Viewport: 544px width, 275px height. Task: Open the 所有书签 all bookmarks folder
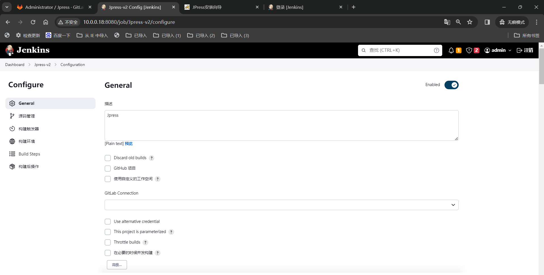click(527, 35)
